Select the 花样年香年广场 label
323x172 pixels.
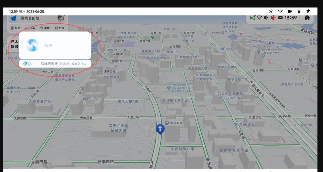click(234, 150)
